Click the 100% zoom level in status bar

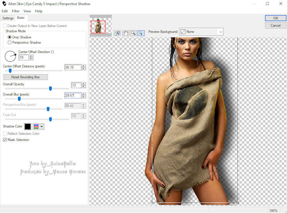[274, 211]
